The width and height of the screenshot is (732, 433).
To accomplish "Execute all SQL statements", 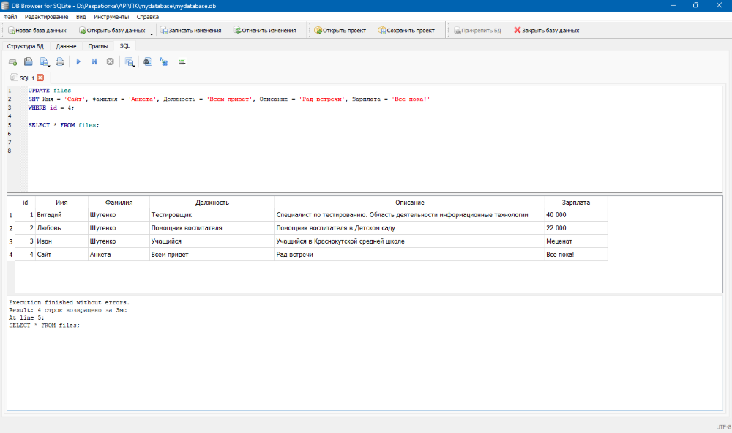I will (x=78, y=61).
